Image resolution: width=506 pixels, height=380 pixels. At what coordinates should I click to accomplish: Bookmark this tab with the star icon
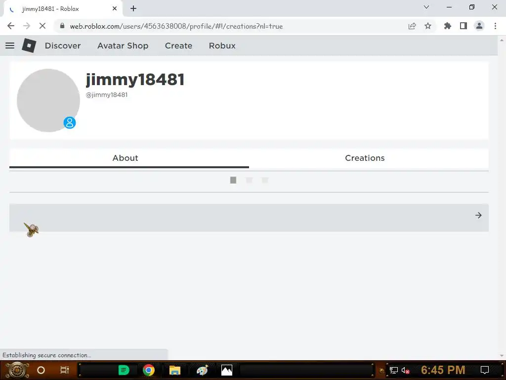pyautogui.click(x=428, y=26)
